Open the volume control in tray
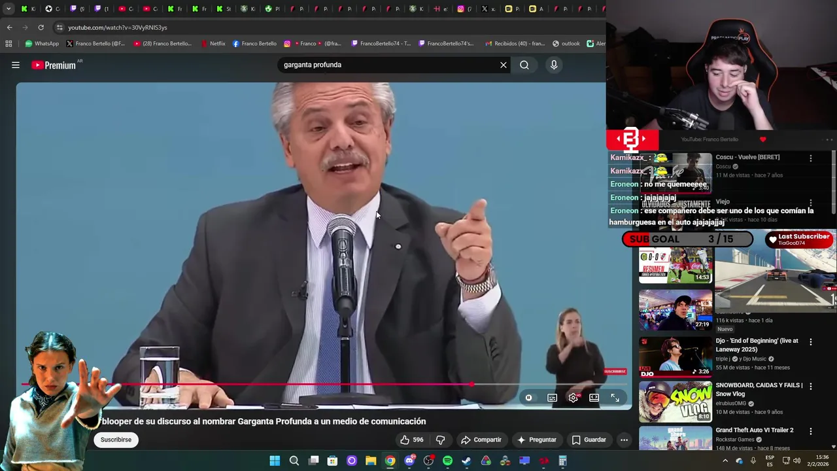837x471 pixels. pos(796,461)
